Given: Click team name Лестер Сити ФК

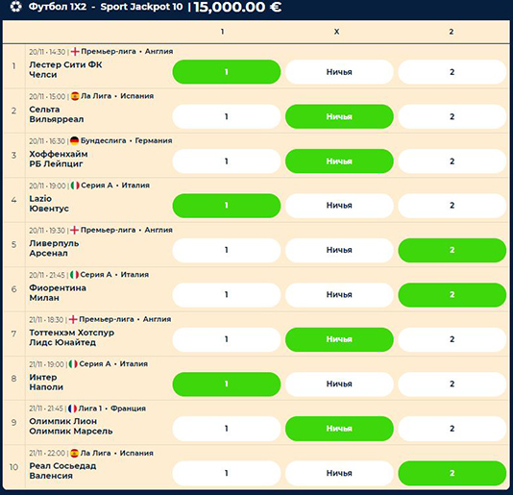Looking at the screenshot, I should [65, 64].
